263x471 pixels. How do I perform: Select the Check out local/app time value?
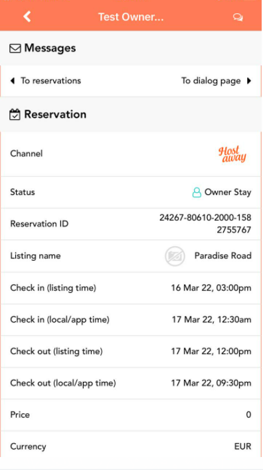[x=211, y=383]
